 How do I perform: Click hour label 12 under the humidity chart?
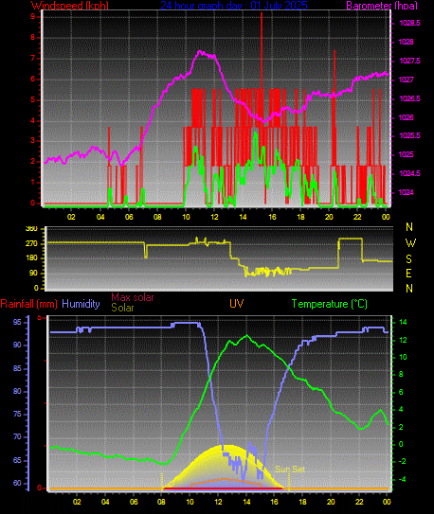219,502
